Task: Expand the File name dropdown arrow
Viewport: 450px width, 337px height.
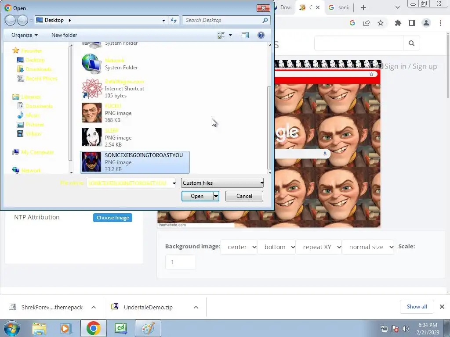Action: (x=174, y=183)
